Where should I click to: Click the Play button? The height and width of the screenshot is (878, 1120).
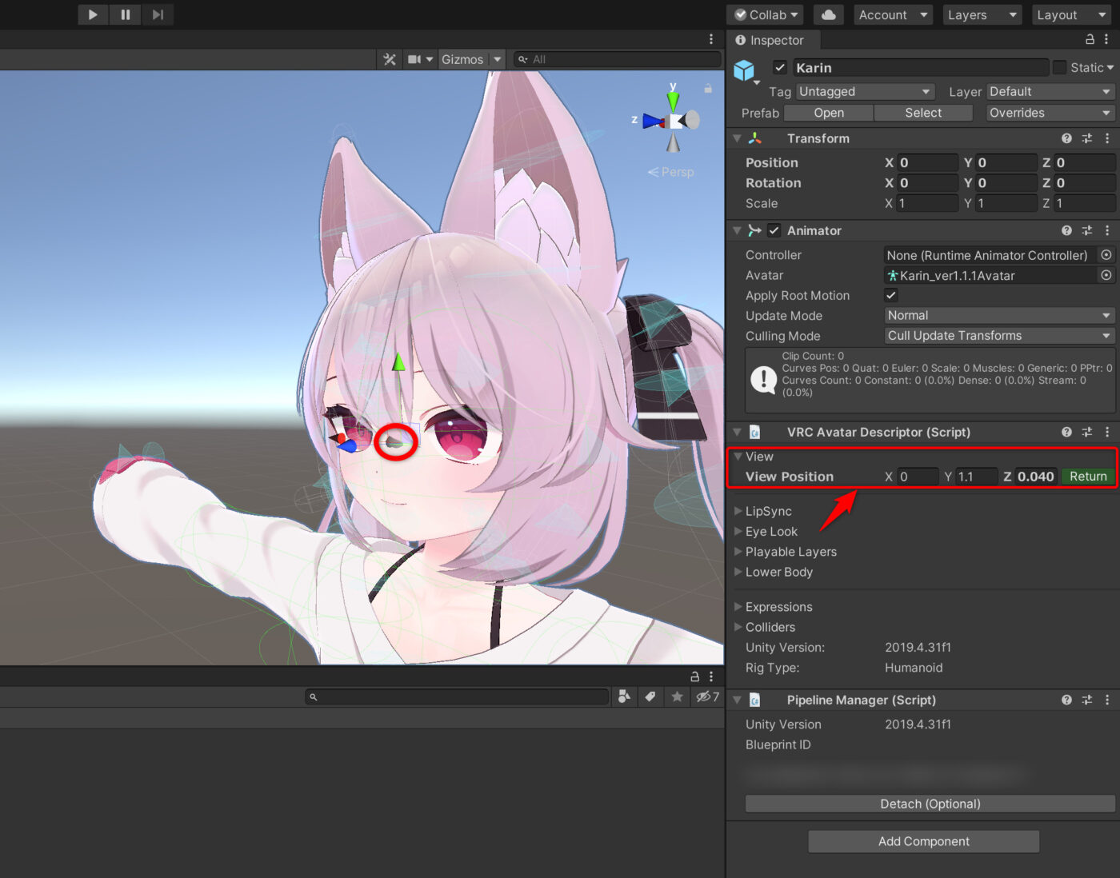tap(93, 14)
